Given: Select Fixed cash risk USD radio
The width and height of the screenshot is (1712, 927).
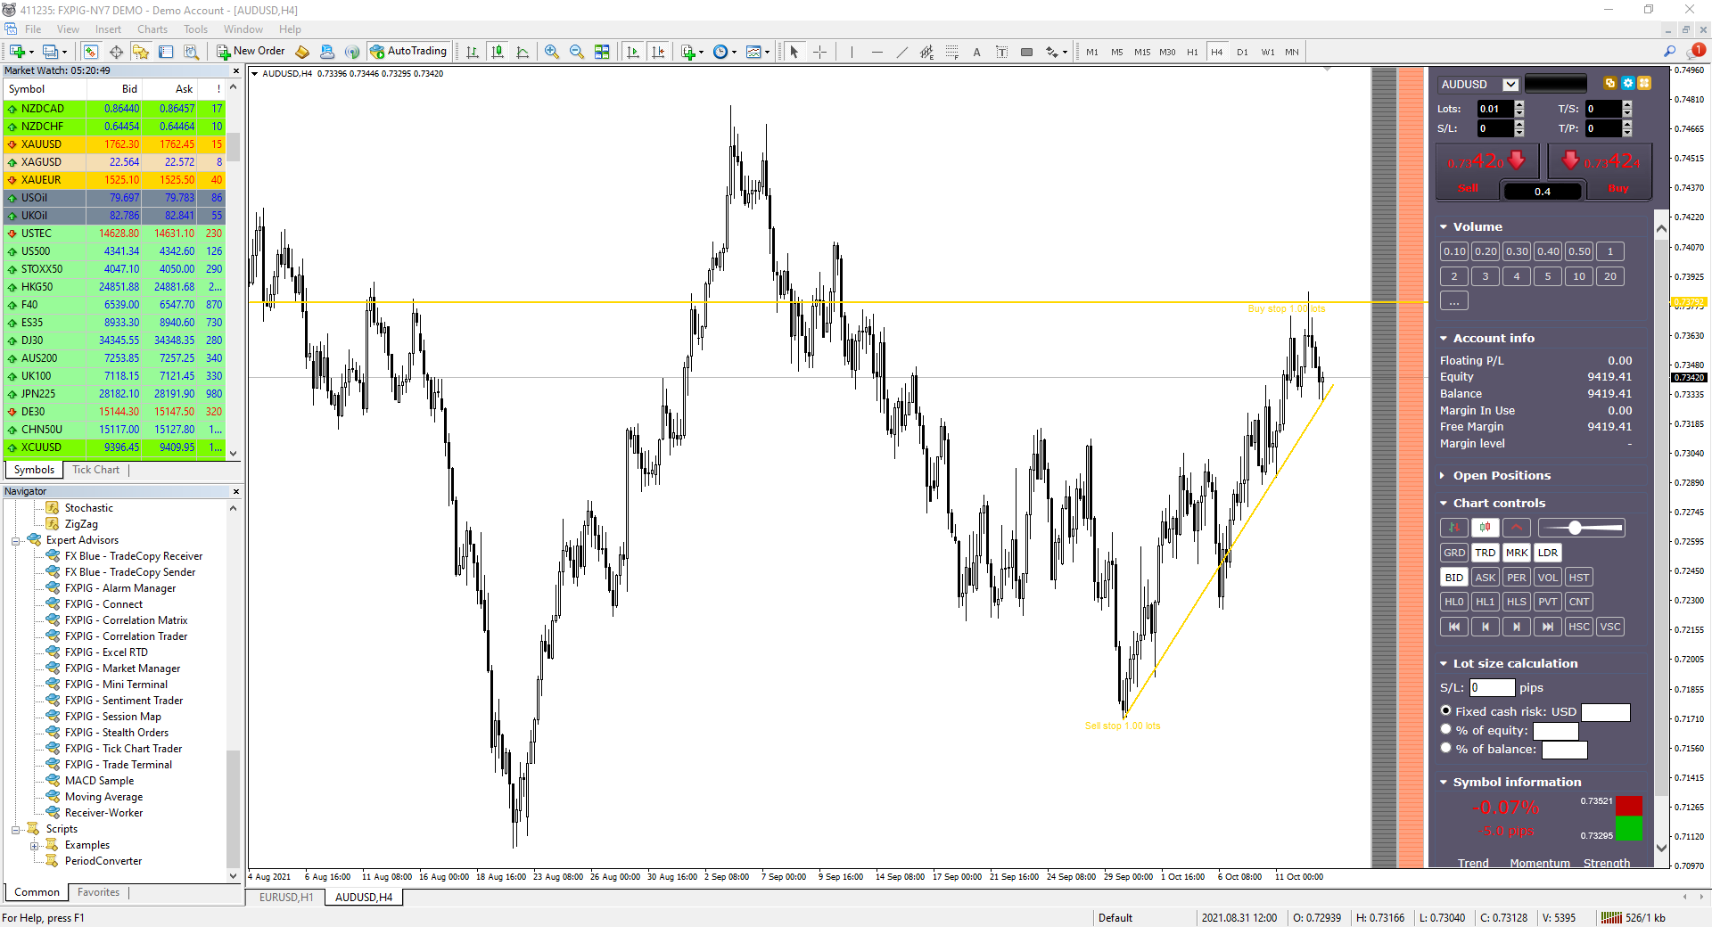Looking at the screenshot, I should [x=1446, y=710].
